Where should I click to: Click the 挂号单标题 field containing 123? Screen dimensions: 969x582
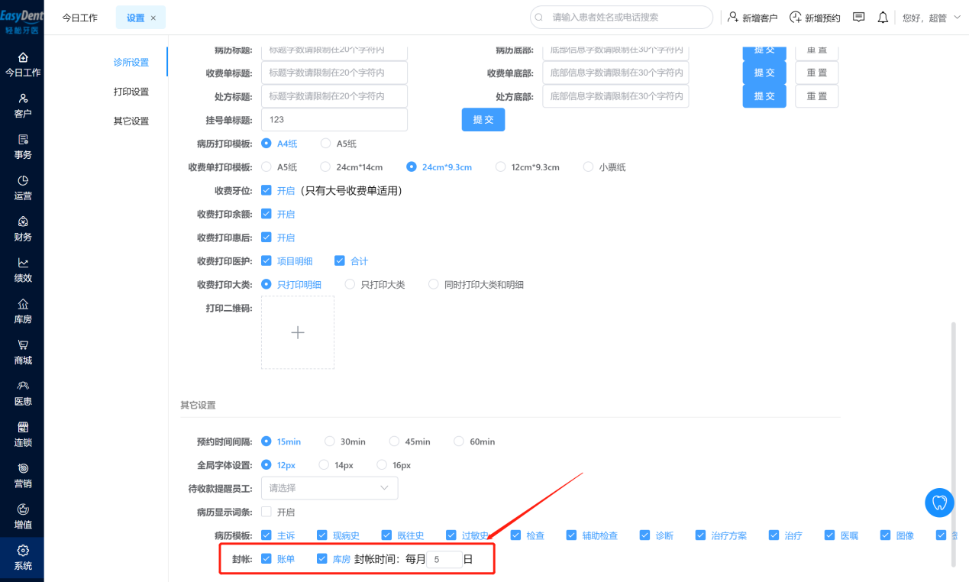pos(334,120)
